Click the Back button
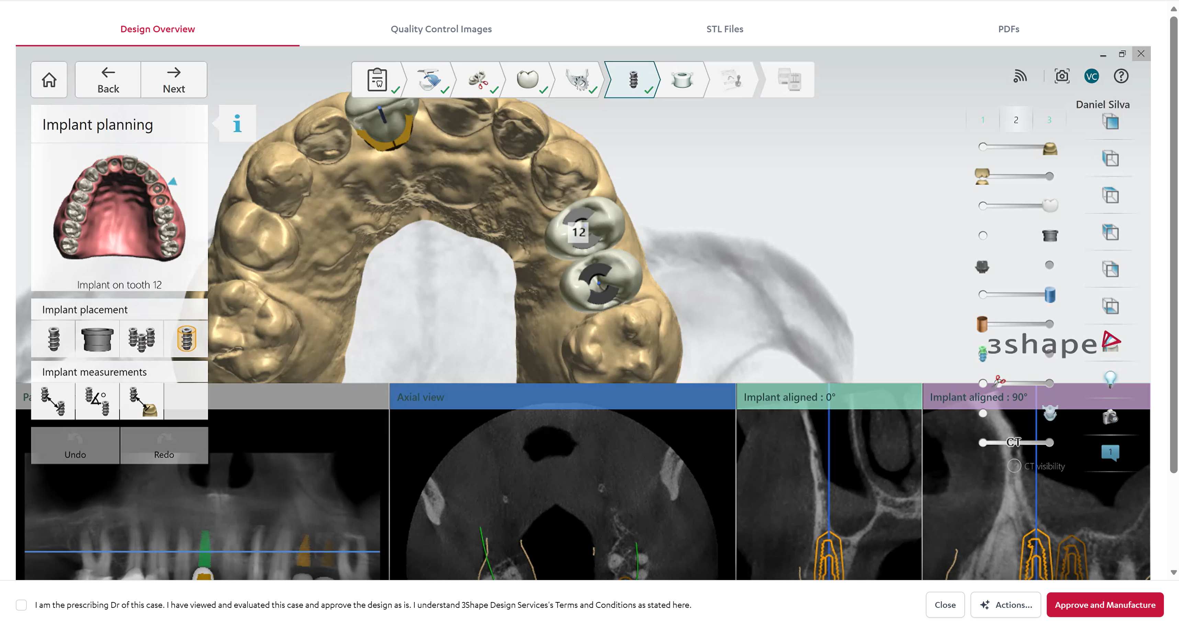Image resolution: width=1179 pixels, height=625 pixels. pyautogui.click(x=108, y=80)
